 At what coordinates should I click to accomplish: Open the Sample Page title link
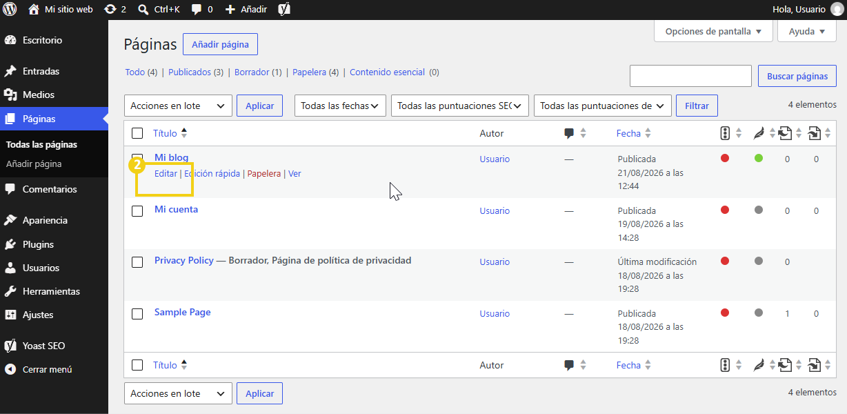pyautogui.click(x=183, y=312)
